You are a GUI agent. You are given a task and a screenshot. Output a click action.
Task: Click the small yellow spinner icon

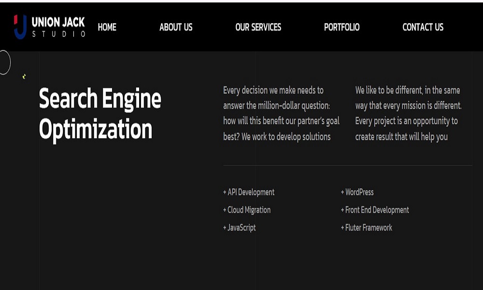24,76
